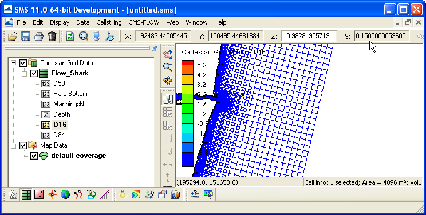Image resolution: width=426 pixels, height=215 pixels.
Task: Switch to the Cartesian Grid module icon
Action: [x=26, y=194]
